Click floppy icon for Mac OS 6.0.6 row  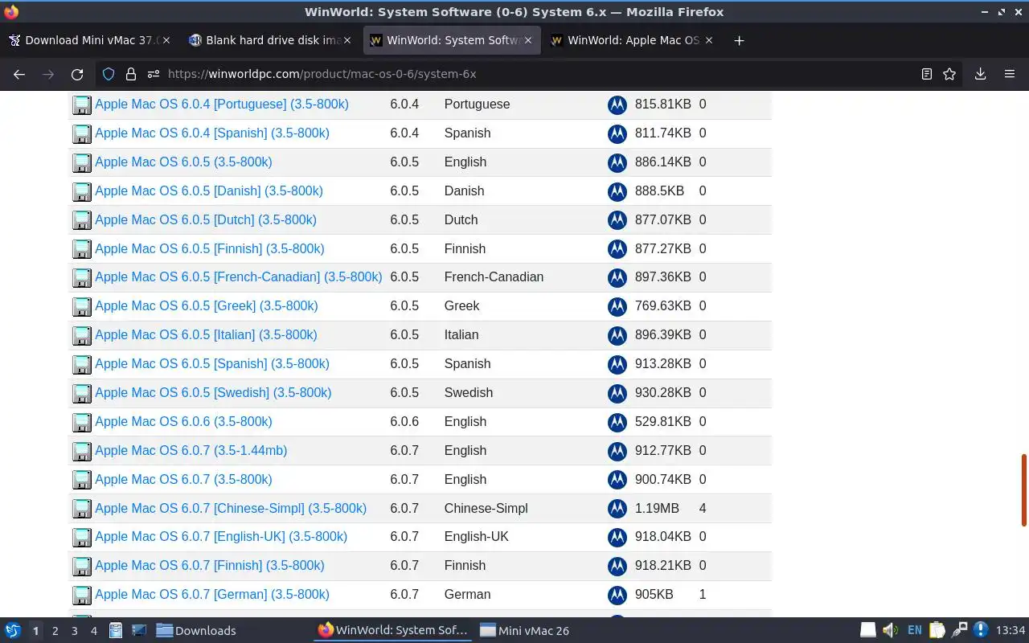[82, 422]
